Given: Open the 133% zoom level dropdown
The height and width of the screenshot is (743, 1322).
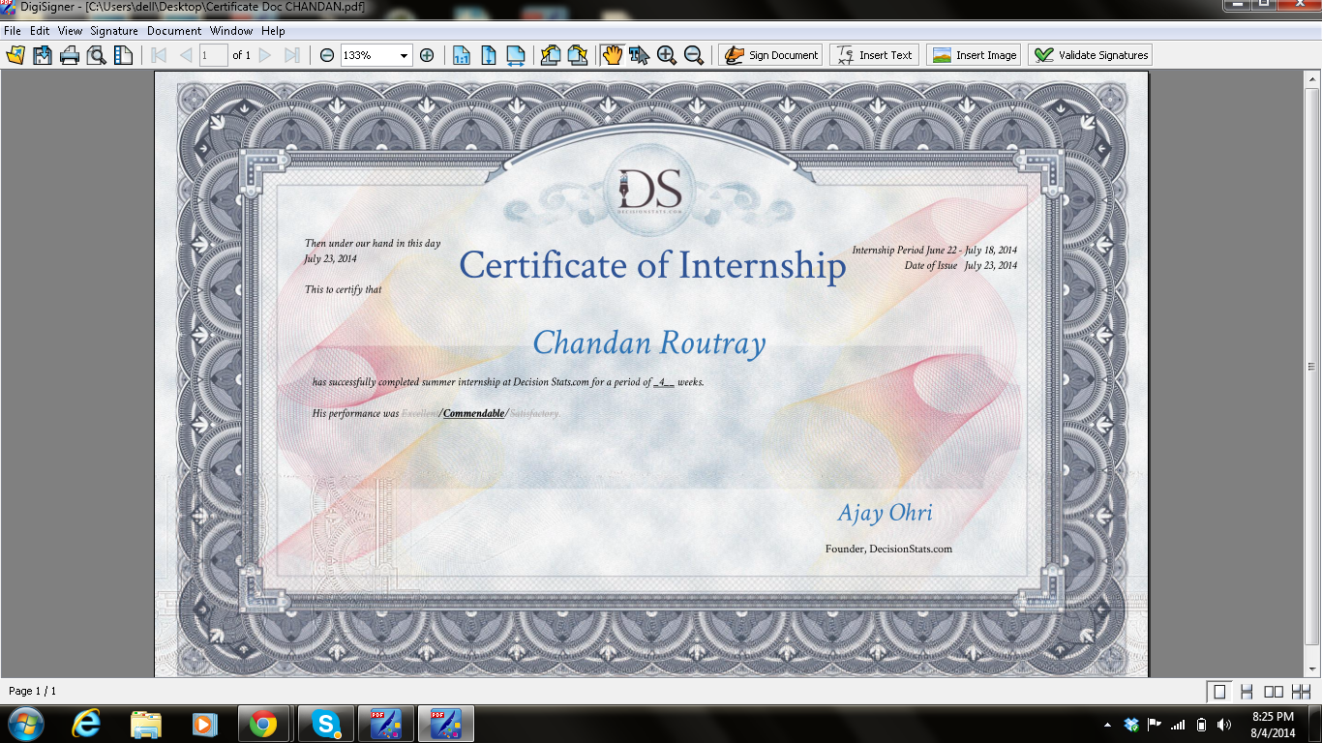Looking at the screenshot, I should [x=405, y=55].
